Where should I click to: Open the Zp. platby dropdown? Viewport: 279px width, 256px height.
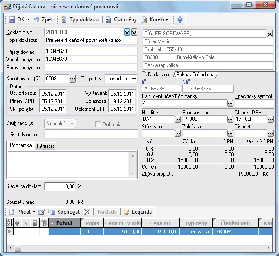point(133,79)
